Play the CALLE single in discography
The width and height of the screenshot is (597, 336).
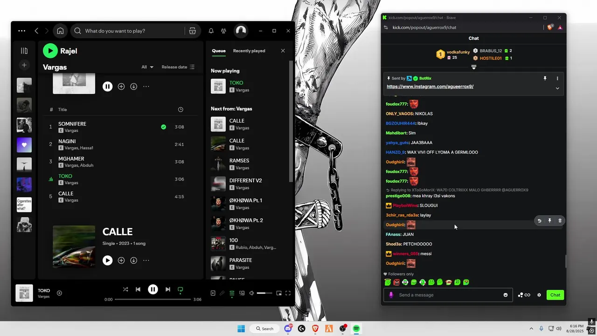(107, 260)
